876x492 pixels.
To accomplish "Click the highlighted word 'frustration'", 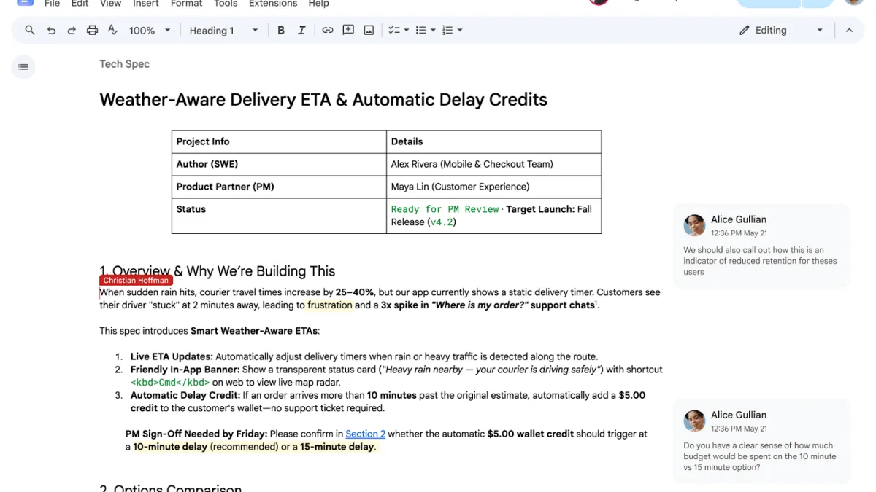I will click(329, 305).
